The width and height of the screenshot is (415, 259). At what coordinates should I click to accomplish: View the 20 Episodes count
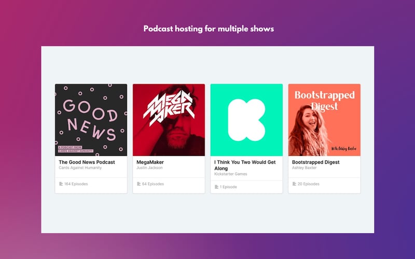point(309,184)
